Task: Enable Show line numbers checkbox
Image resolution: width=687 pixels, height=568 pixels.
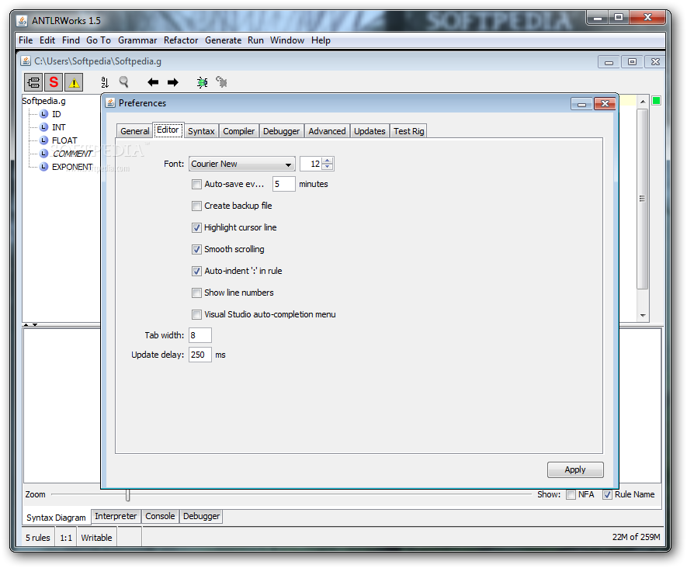Action: coord(196,293)
